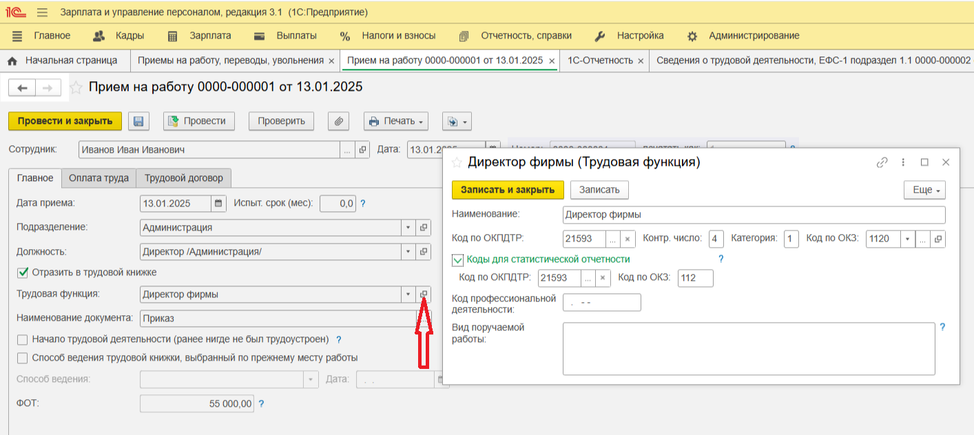Open calendar picker for Дата приема

pyautogui.click(x=218, y=204)
